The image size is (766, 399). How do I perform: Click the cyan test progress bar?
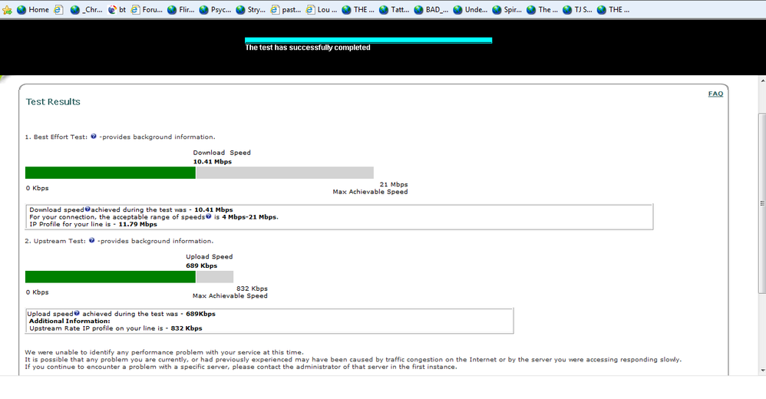click(x=368, y=40)
